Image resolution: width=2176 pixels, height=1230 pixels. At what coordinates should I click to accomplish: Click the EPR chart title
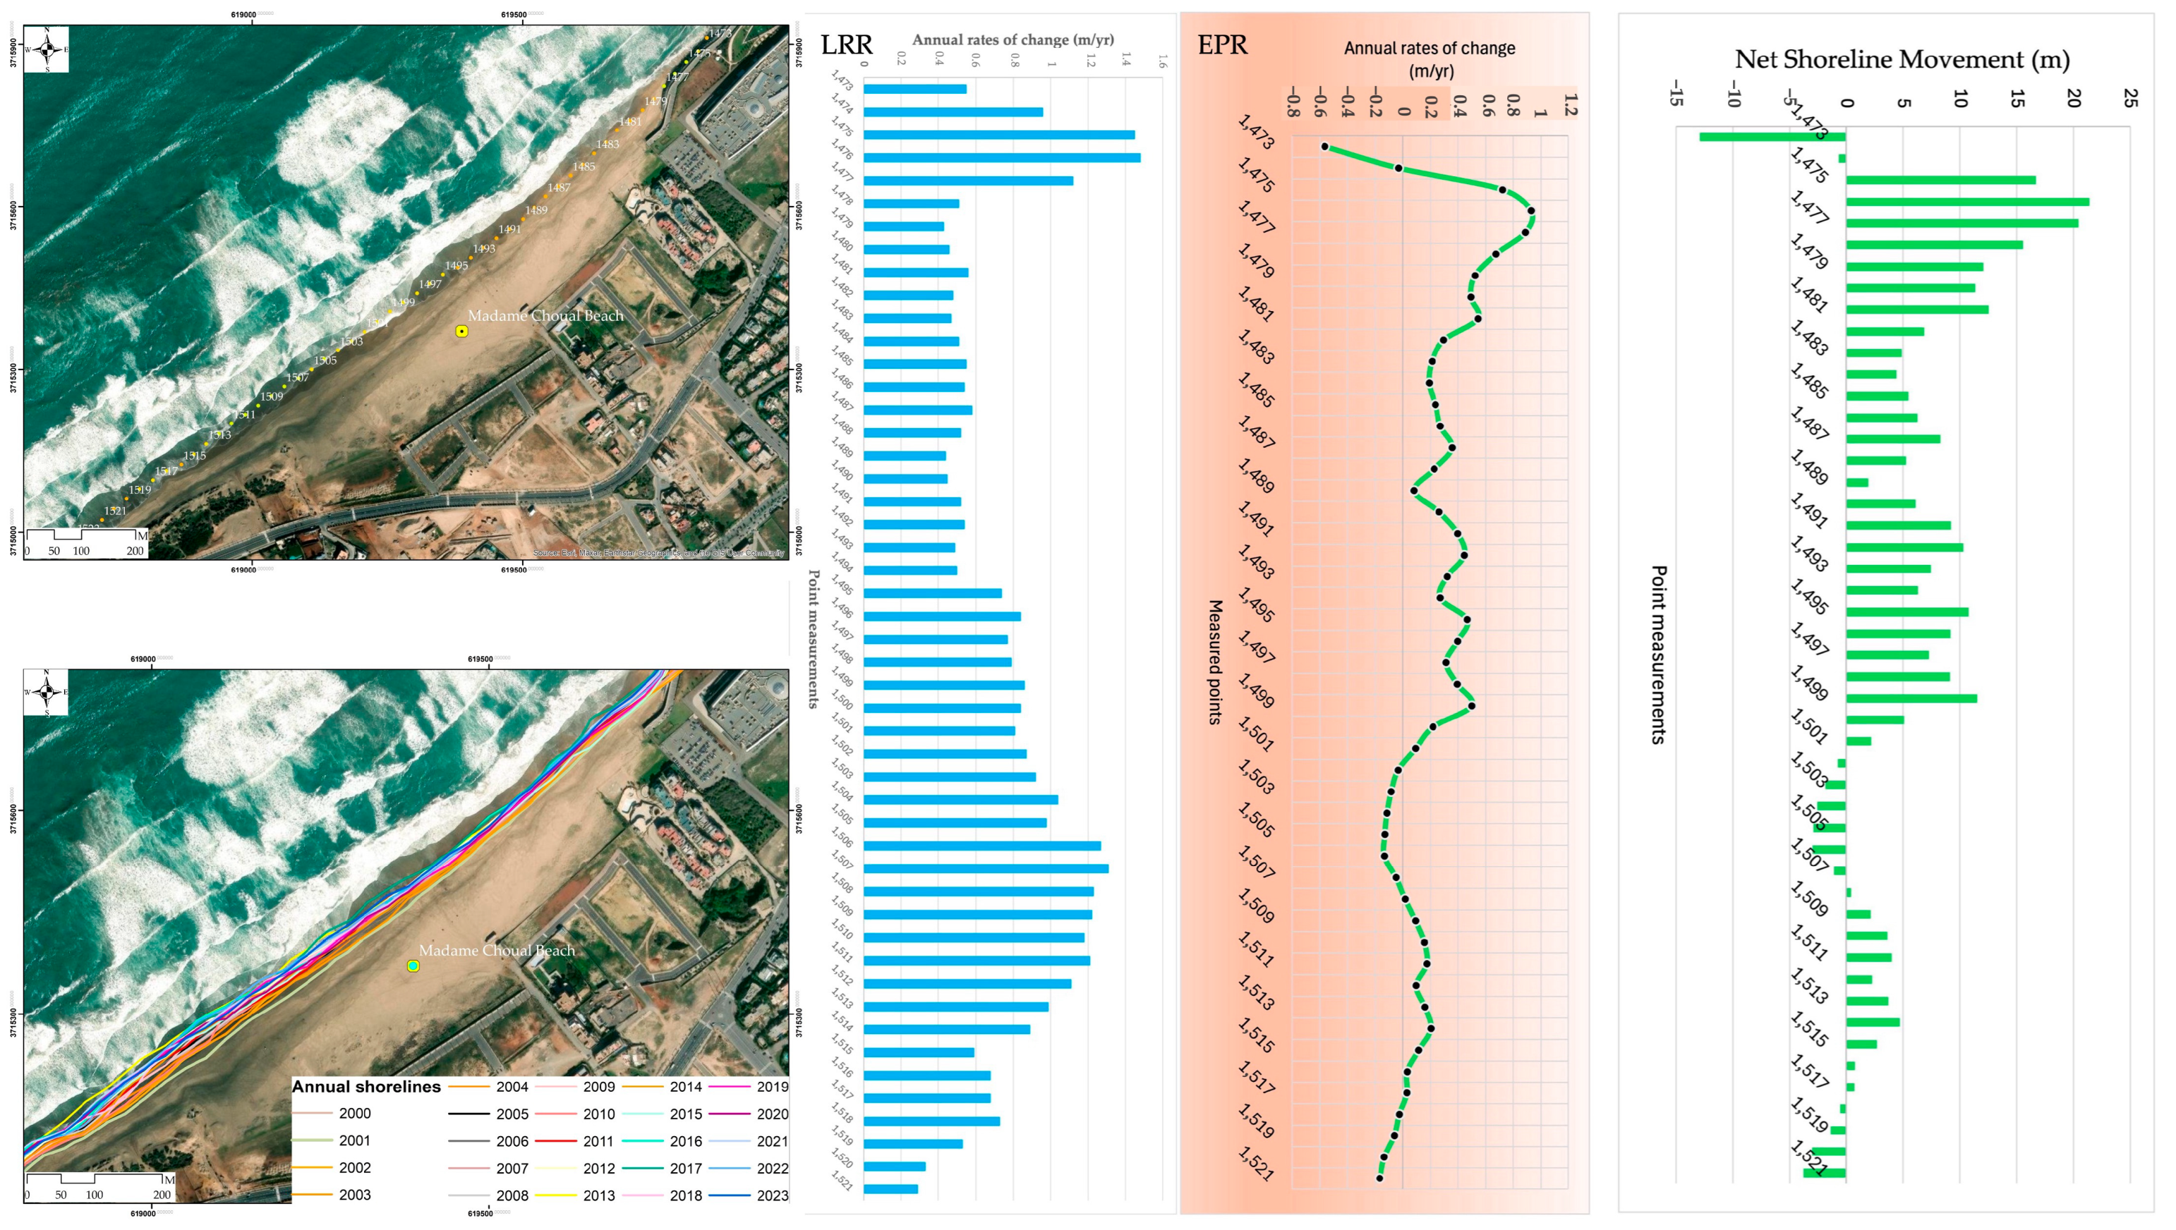1222,44
